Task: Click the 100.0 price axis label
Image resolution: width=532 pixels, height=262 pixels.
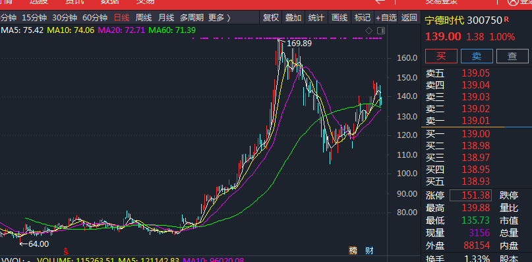Action: (407, 174)
